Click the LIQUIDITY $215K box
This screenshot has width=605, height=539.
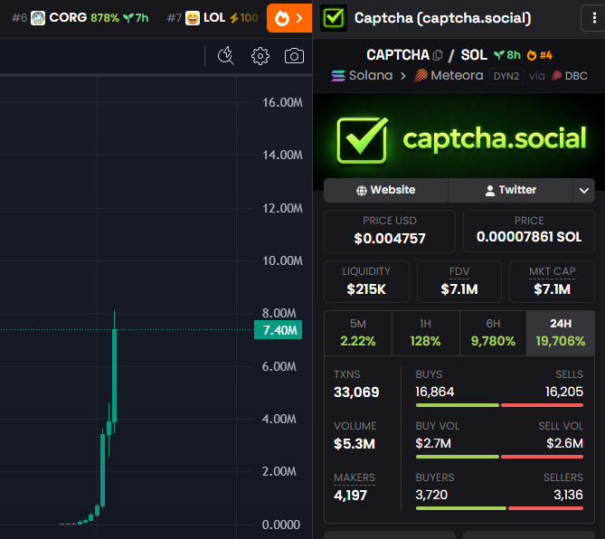coord(366,281)
